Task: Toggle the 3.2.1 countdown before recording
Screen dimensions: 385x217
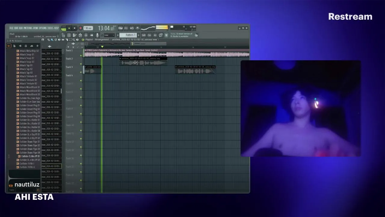Action: point(126,28)
